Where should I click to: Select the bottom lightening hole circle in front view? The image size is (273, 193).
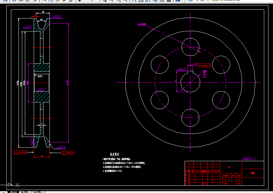[x=190, y=118]
